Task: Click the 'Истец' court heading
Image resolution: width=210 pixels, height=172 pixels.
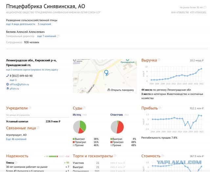Action: click(x=77, y=115)
